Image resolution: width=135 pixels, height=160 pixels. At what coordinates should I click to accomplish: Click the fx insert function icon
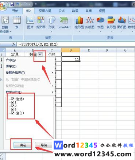(x=13, y=44)
